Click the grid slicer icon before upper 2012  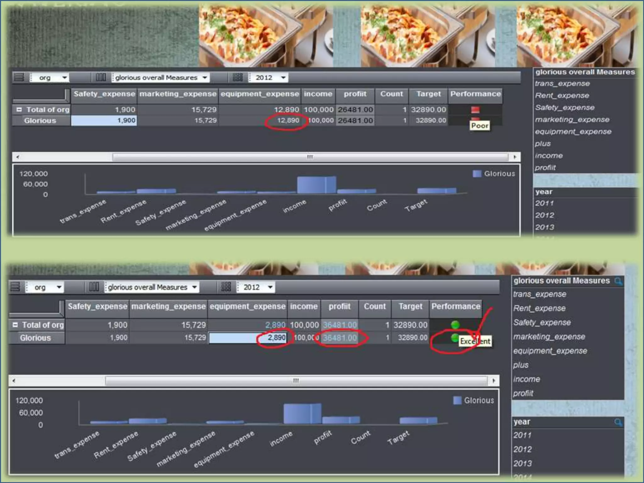[x=237, y=77]
